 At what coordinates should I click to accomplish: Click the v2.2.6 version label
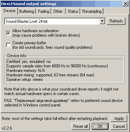7,128
